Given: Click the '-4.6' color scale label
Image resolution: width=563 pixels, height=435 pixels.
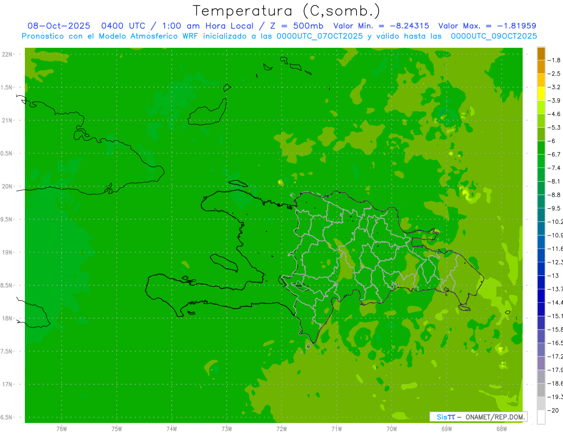Looking at the screenshot, I should [555, 114].
